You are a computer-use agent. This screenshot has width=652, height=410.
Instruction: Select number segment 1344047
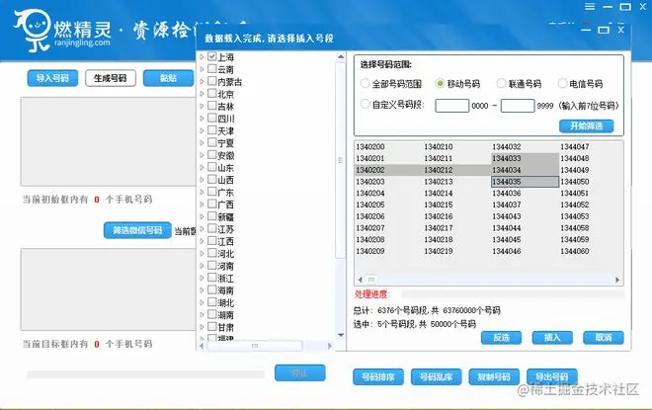(x=575, y=147)
